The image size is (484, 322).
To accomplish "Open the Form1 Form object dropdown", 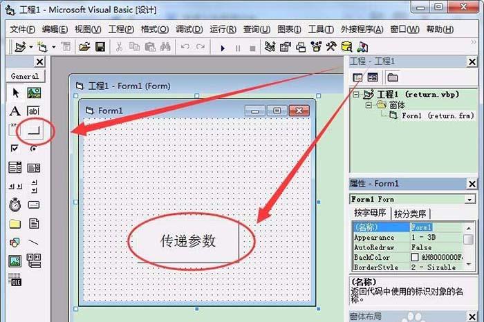I will pos(469,200).
